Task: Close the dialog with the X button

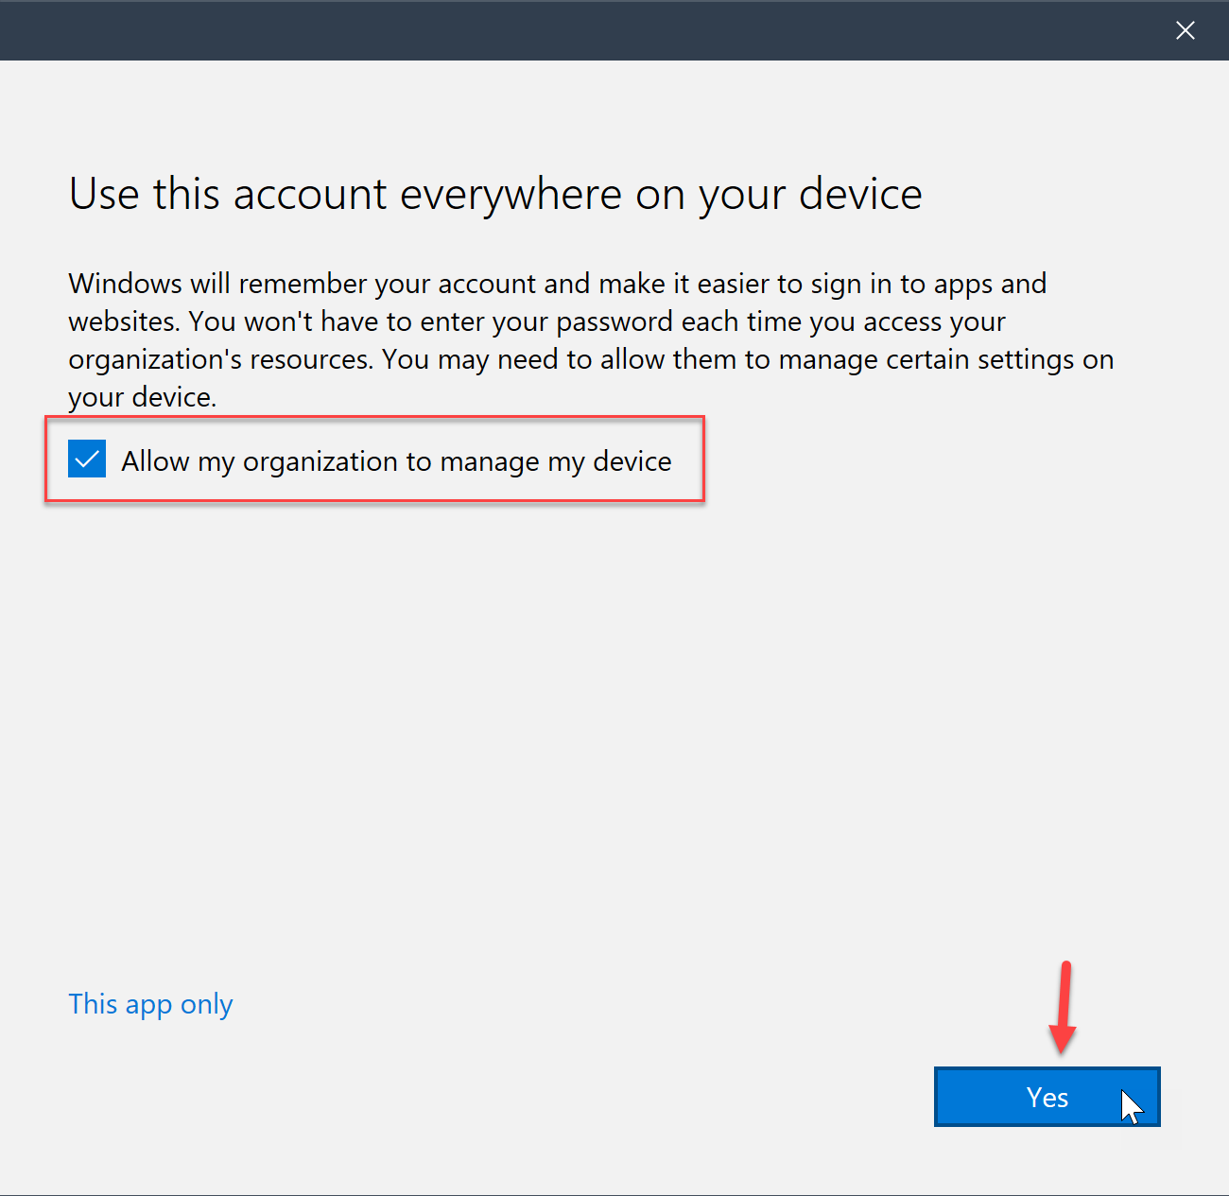Action: coord(1185,30)
